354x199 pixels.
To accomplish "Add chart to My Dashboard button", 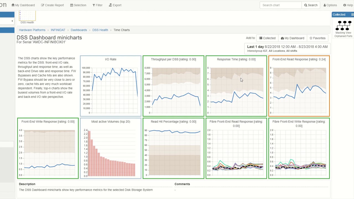I will (x=292, y=38).
